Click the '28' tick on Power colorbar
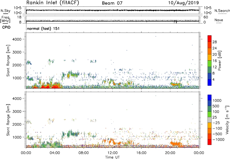This screenshot has width=230, height=159. tap(214, 42)
